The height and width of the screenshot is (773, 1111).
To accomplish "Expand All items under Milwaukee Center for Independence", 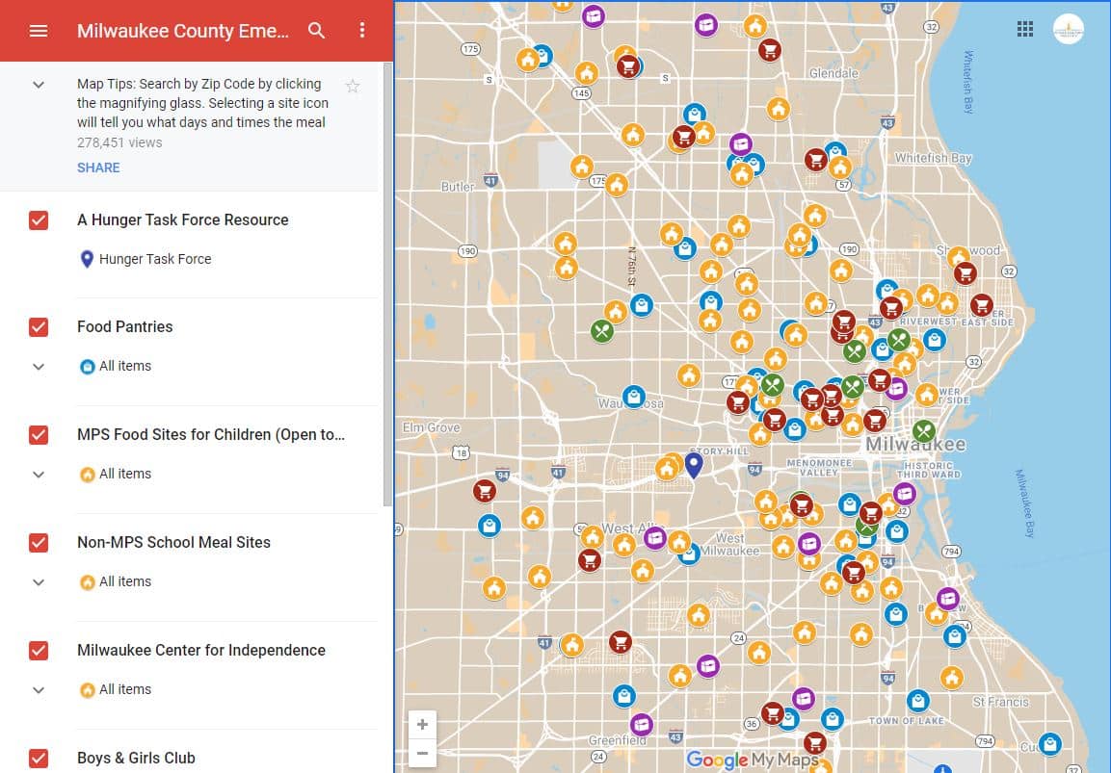I will point(39,690).
